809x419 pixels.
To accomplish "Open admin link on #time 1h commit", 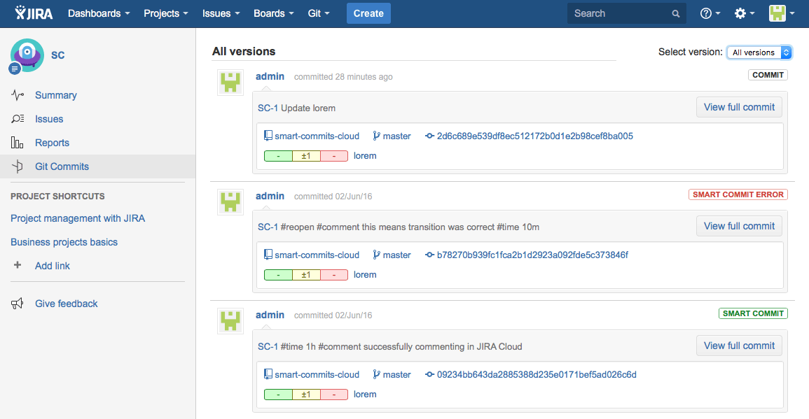I will (270, 315).
